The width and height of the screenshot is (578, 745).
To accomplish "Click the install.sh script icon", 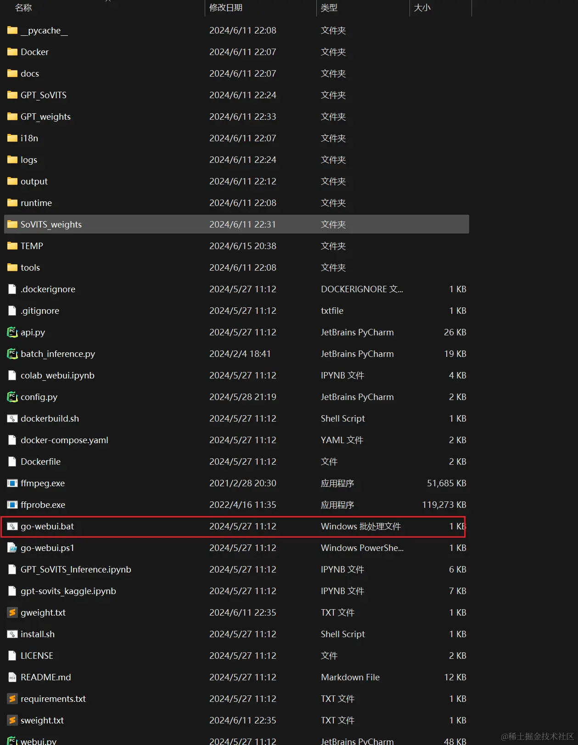I will click(12, 634).
